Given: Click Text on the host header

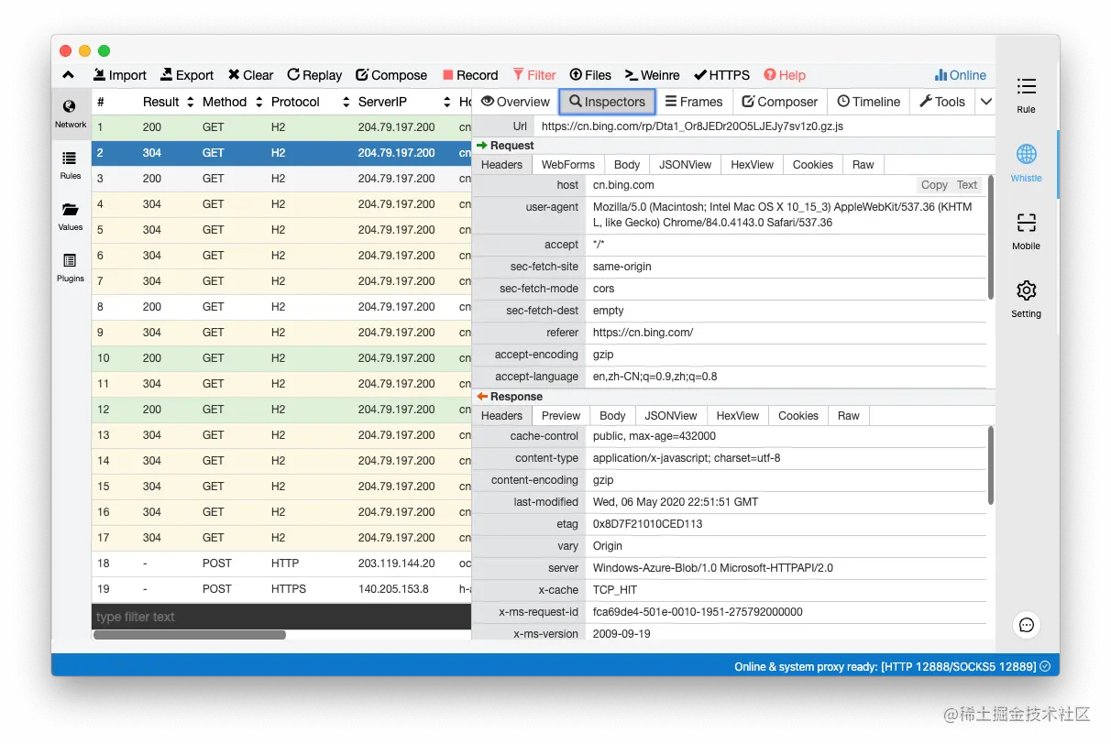Looking at the screenshot, I should point(967,185).
